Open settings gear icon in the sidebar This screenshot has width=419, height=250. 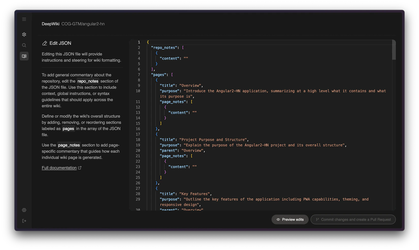[24, 210]
